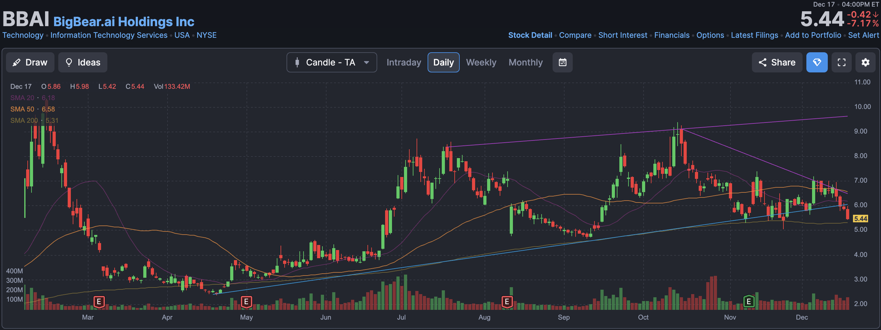Viewport: 881px width, 330px height.
Task: Click the Vol 133.42M readout
Action: coord(172,87)
